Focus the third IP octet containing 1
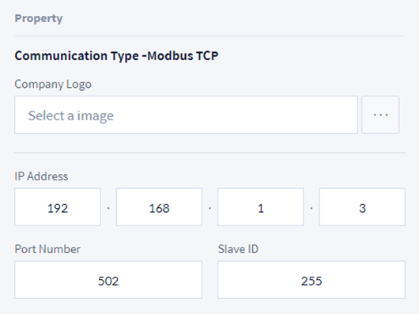The width and height of the screenshot is (419, 314). [x=261, y=207]
